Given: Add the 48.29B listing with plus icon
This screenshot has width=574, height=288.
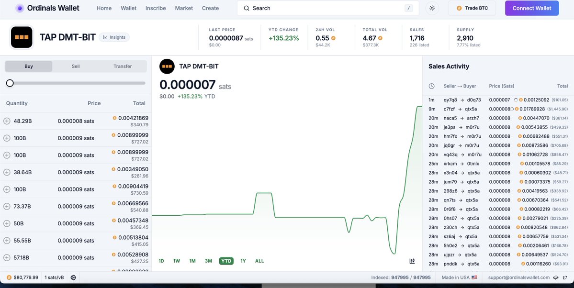Looking at the screenshot, I should [7, 121].
